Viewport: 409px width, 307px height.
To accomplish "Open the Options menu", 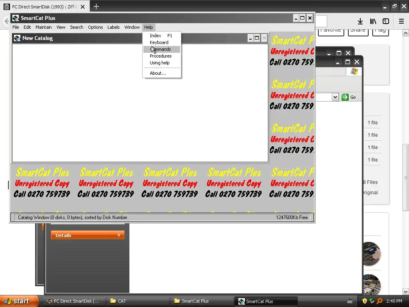I will pos(95,27).
